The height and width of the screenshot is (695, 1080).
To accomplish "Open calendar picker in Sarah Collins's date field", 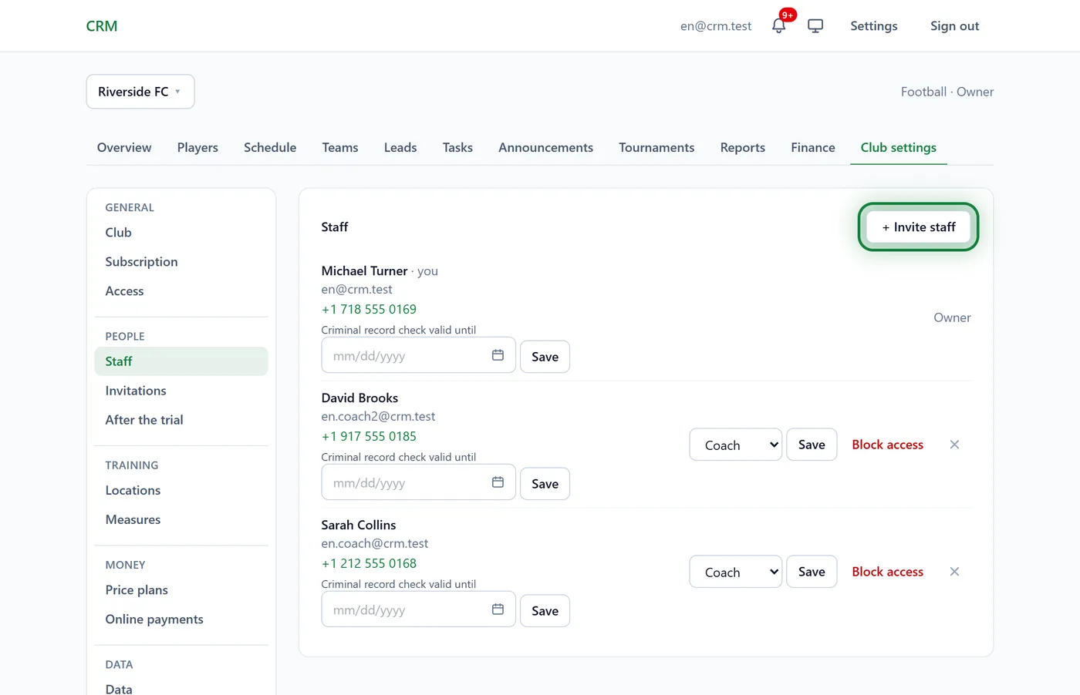I will (498, 609).
